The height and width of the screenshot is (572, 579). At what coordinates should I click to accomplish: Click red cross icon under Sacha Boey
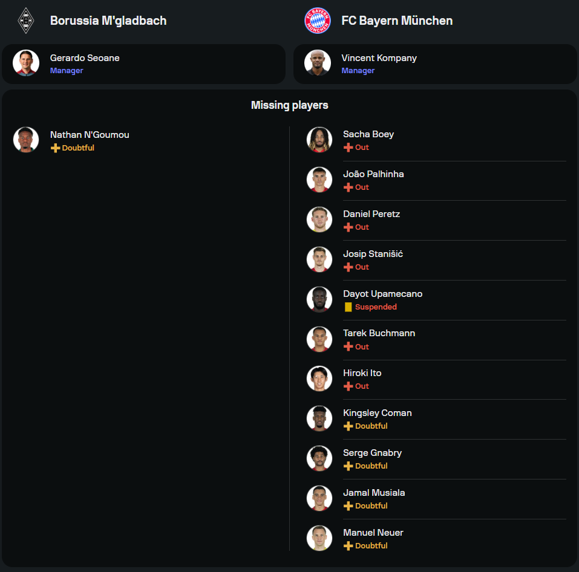[x=348, y=148]
